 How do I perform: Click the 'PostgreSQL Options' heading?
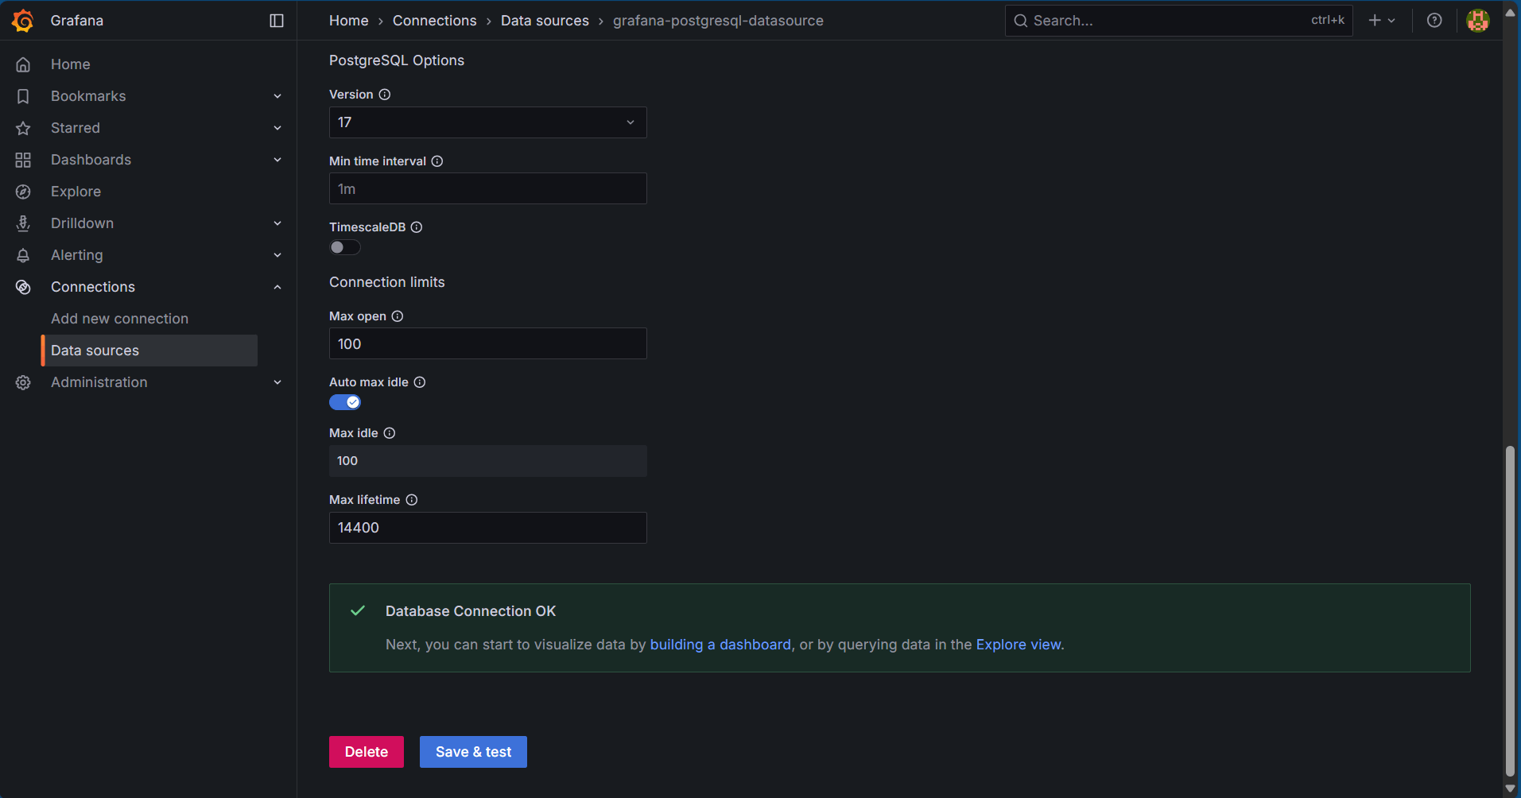tap(397, 60)
